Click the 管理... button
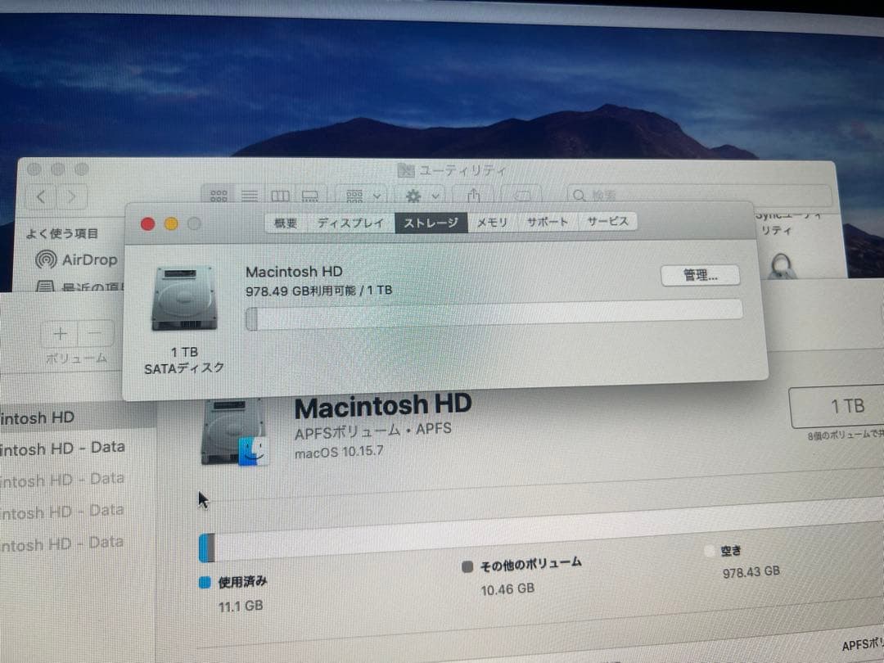This screenshot has height=663, width=884. 700,275
